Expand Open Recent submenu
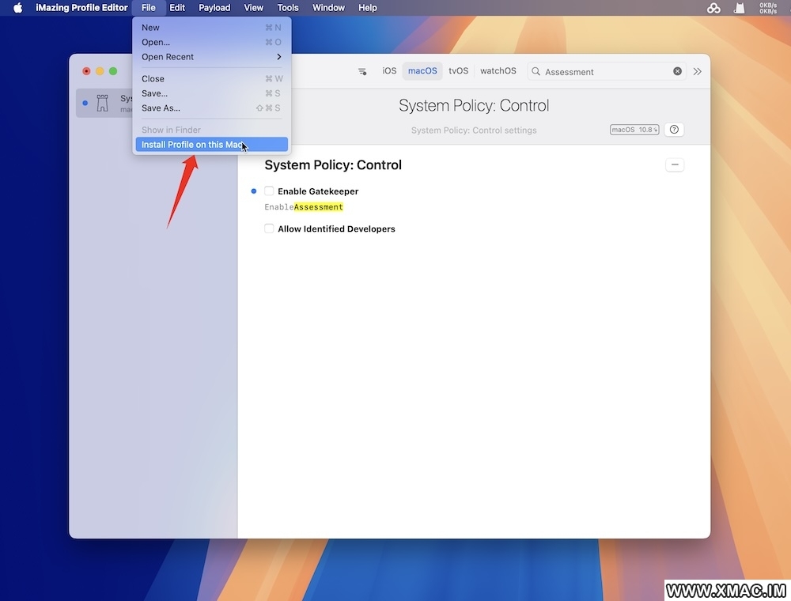This screenshot has height=601, width=791. pos(211,56)
